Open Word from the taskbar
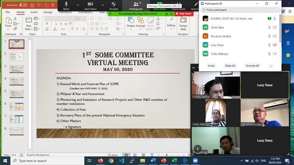294x165 pixels. 153,161
